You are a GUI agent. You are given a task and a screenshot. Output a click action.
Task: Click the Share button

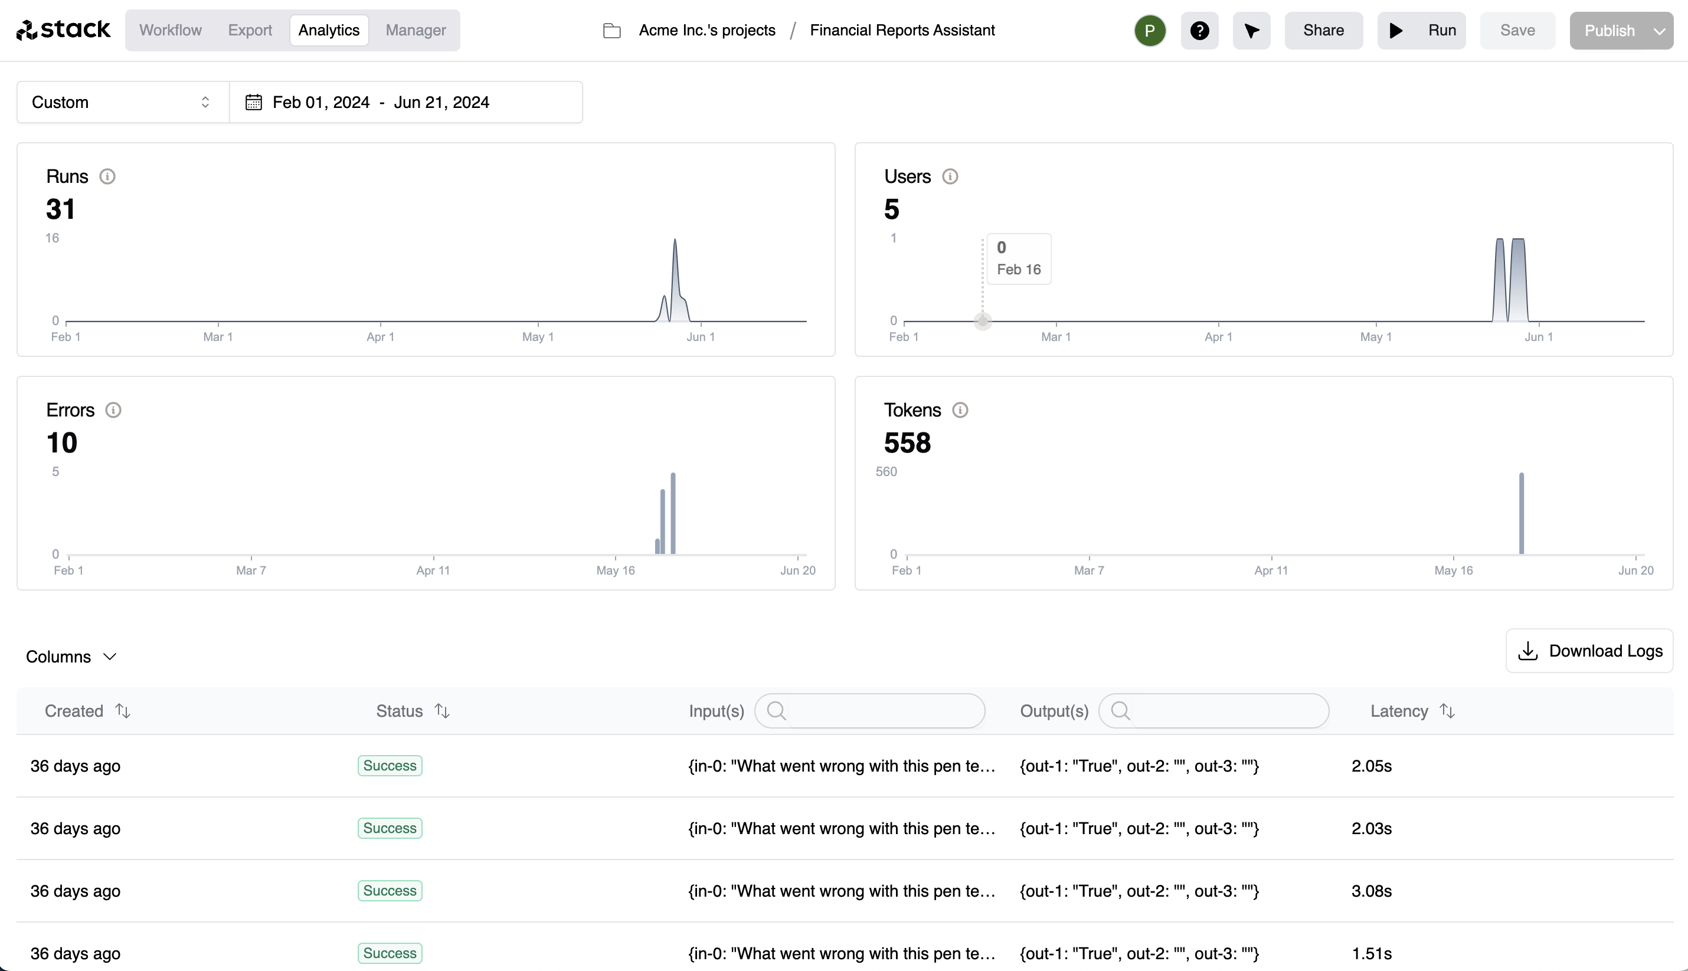click(1324, 31)
